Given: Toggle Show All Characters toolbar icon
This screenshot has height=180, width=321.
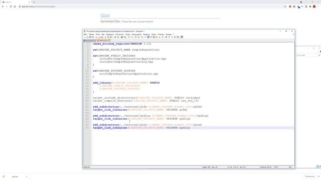Looking at the screenshot, I should [145, 37].
